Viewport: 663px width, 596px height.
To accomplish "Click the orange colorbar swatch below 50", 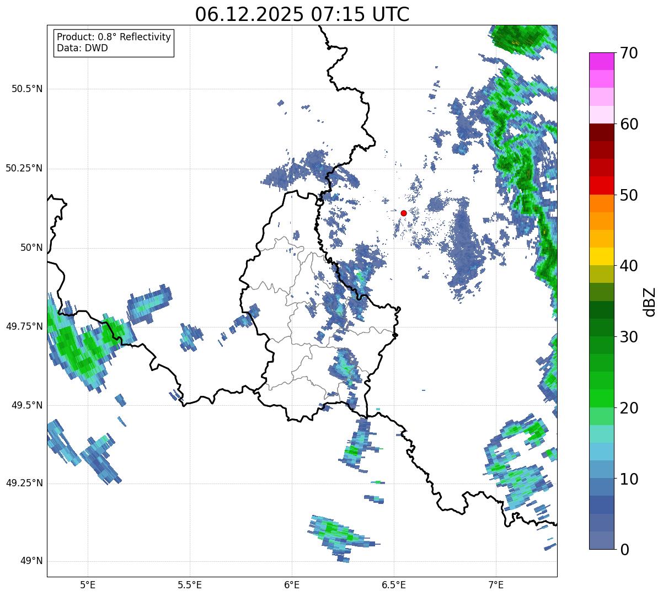I will 601,203.
